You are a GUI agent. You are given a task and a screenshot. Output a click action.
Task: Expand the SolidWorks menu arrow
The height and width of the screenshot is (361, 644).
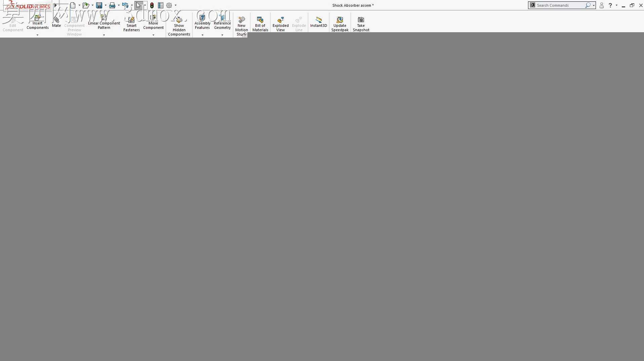(55, 5)
